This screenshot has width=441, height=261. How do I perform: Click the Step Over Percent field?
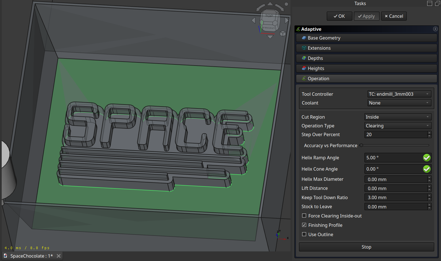(396, 134)
